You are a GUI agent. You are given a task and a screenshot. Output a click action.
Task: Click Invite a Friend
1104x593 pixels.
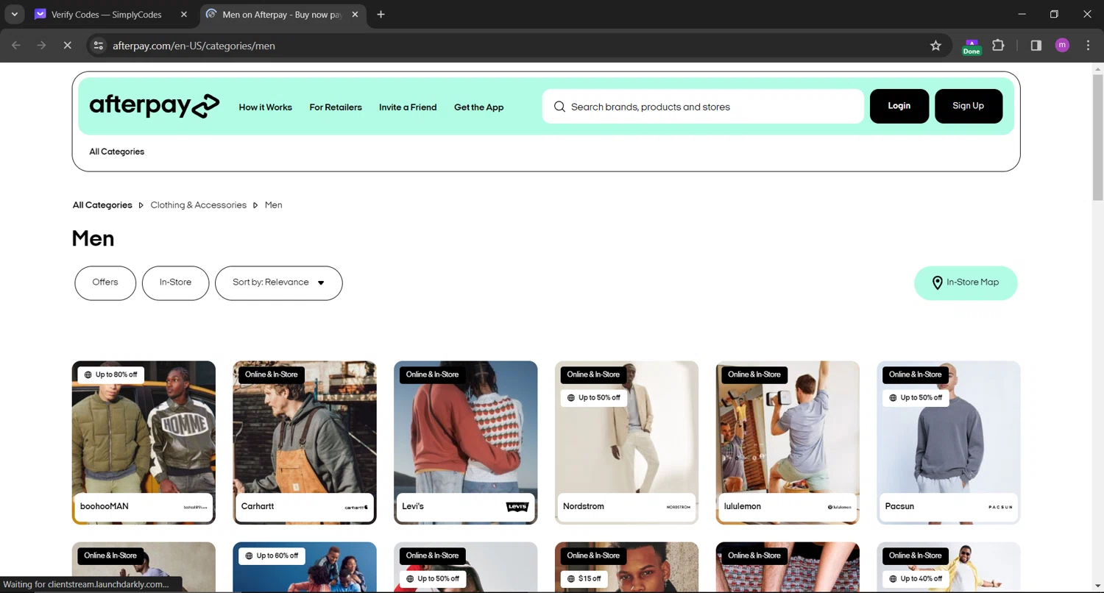[x=408, y=107]
